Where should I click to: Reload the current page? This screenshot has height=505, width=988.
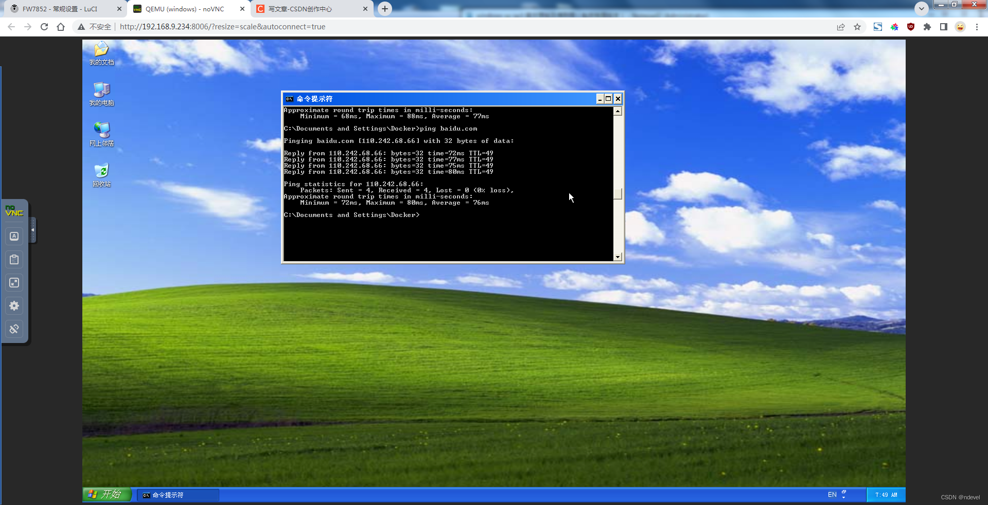point(44,27)
